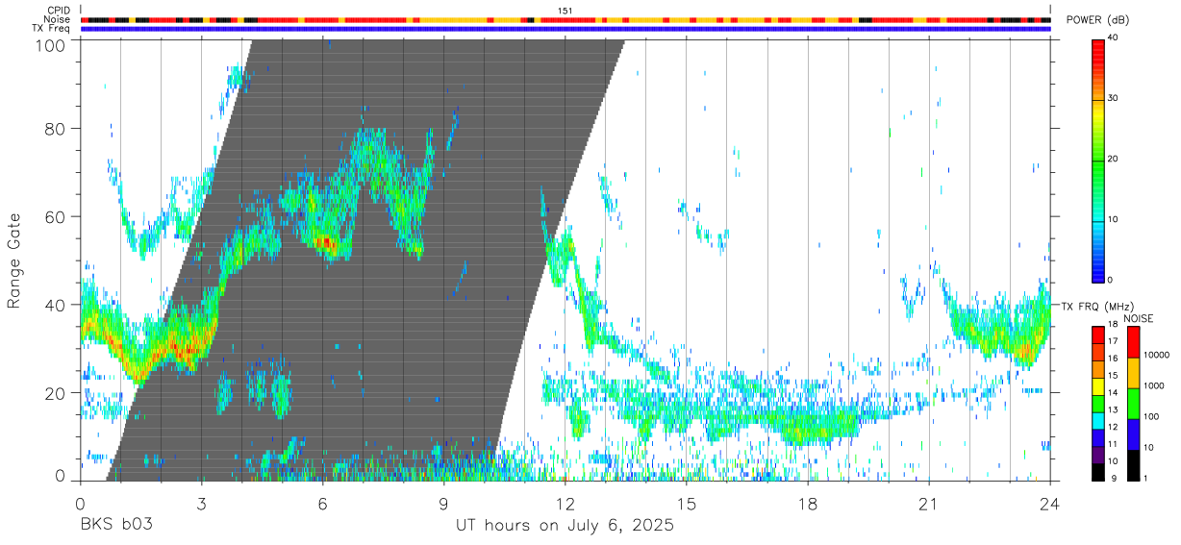Click the 100 tick on Range Gate axis
This screenshot has width=1181, height=545.
[51, 44]
